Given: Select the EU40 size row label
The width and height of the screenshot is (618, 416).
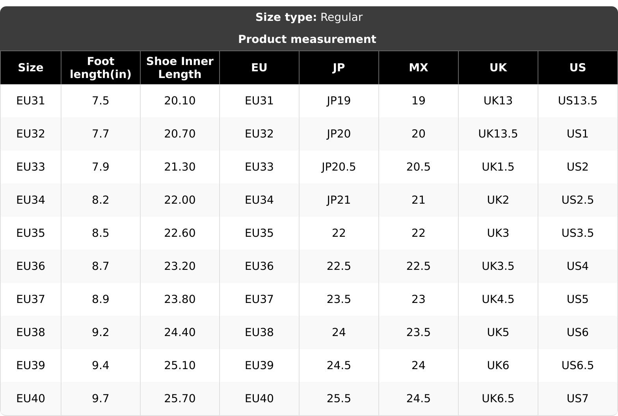Looking at the screenshot, I should (x=31, y=399).
